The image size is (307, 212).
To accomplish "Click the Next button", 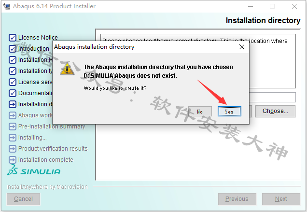I will tap(281, 199).
